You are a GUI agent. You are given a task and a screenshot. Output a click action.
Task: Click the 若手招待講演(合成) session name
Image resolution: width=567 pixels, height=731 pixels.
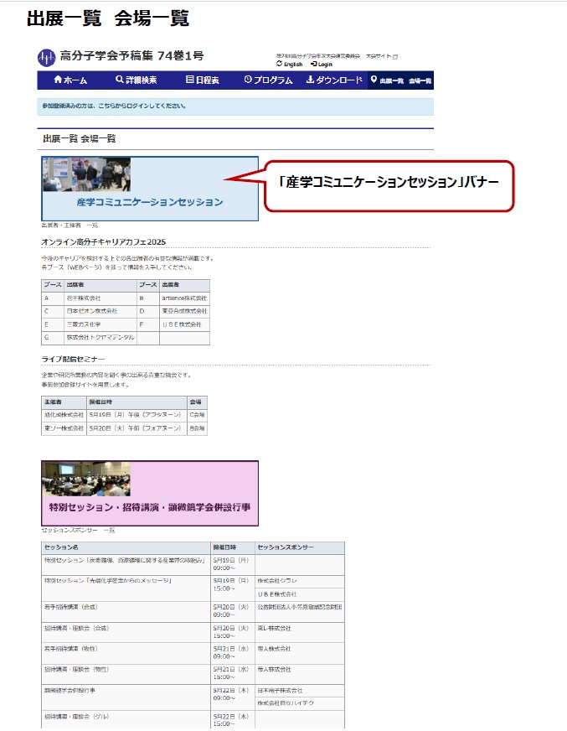tap(71, 608)
